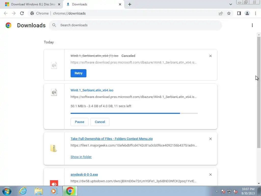The width and height of the screenshot is (261, 196).
Task: Click the network tray icon
Action: click(229, 191)
